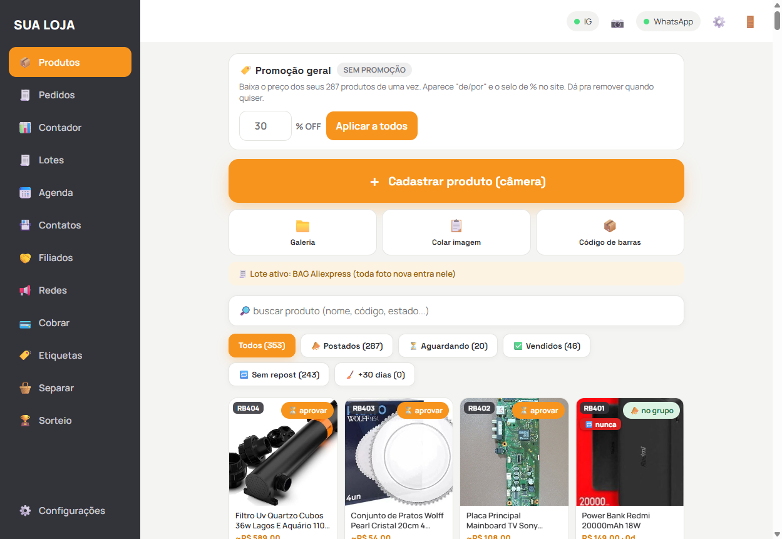Select the Aguardando (20) filter
The image size is (782, 539).
click(x=448, y=346)
